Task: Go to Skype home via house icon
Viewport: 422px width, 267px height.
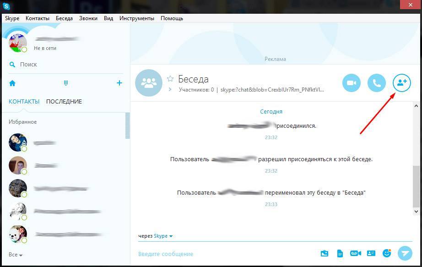Action: [x=12, y=83]
